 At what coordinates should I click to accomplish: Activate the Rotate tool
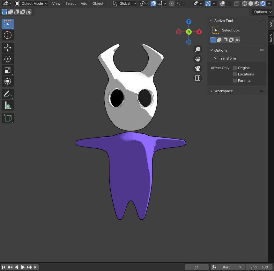8,59
